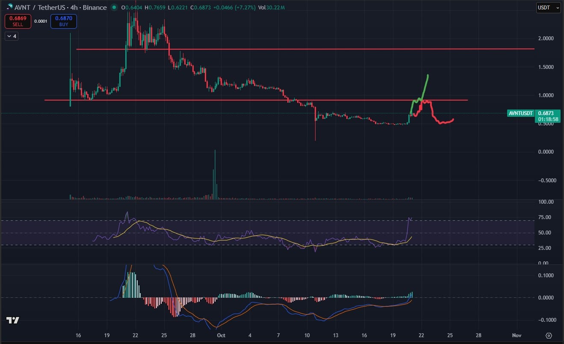Expand the chevron arrow inside the USDT selector
This screenshot has width=564, height=344.
point(558,7)
